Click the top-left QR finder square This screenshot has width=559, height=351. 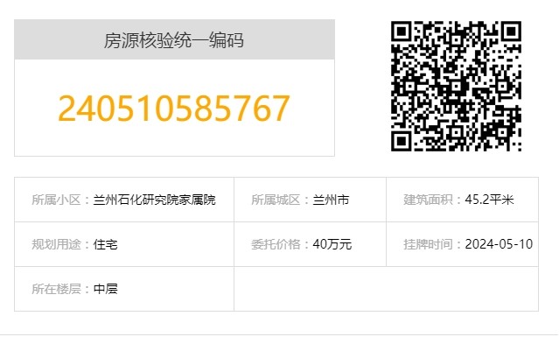402,32
